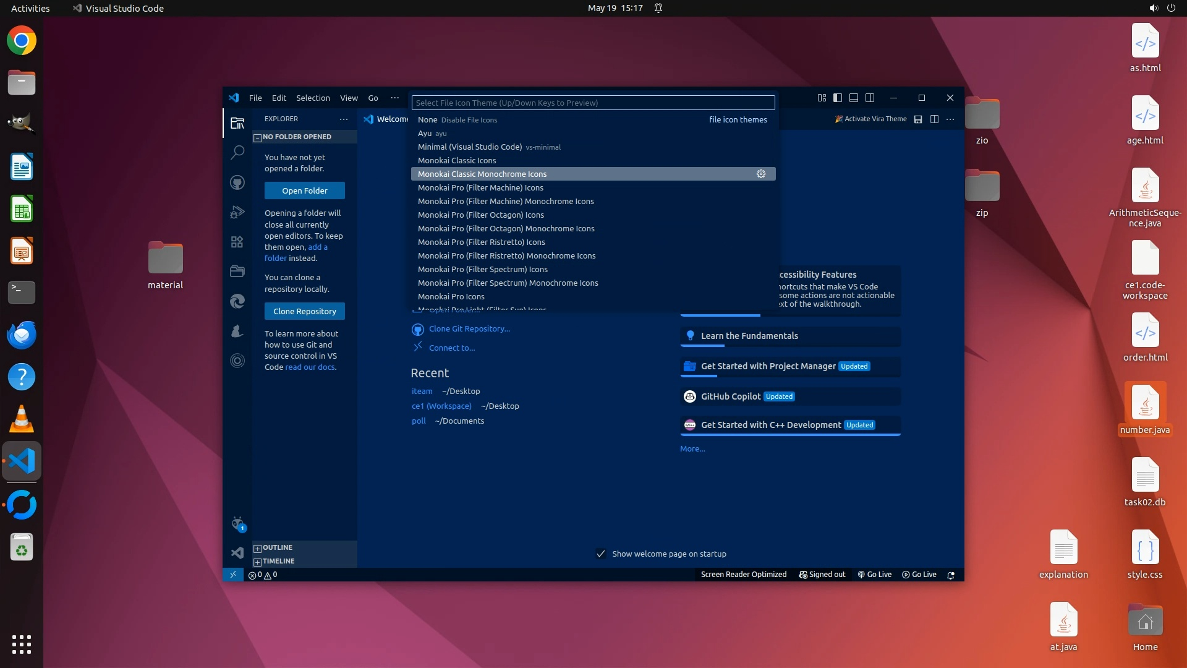The image size is (1187, 668).
Task: Open Project Manager folder icon in sidebar
Action: (x=237, y=271)
